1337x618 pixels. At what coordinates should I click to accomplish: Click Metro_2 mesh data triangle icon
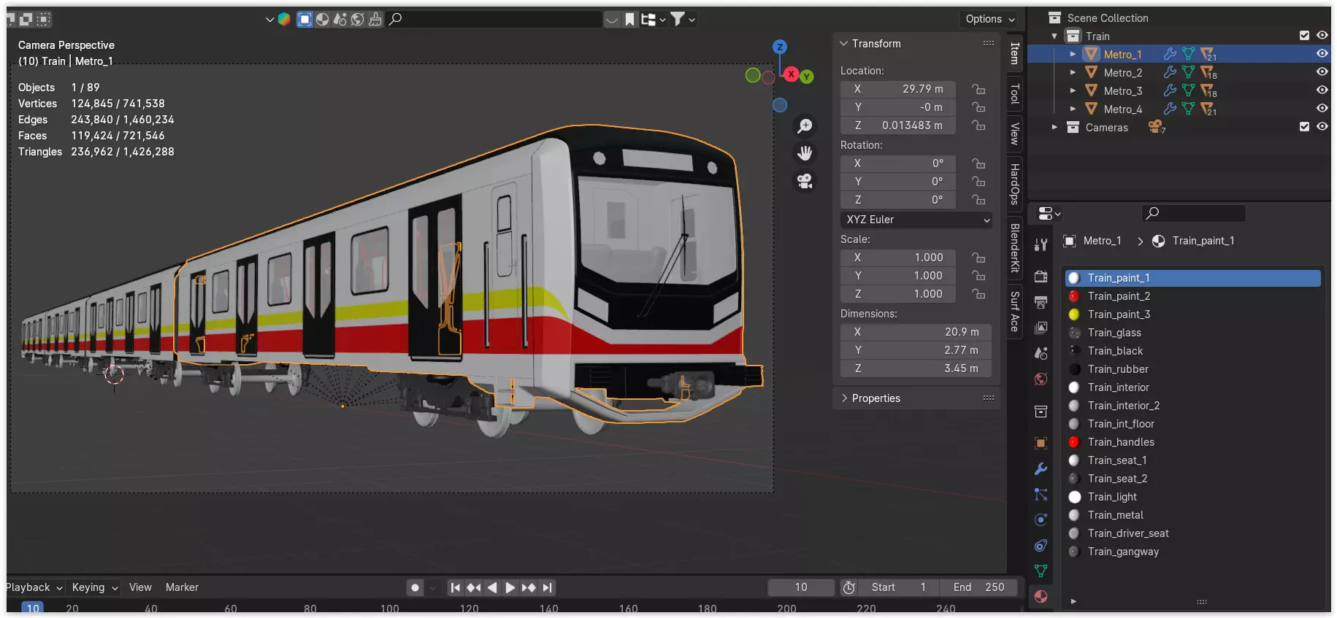pyautogui.click(x=1188, y=72)
